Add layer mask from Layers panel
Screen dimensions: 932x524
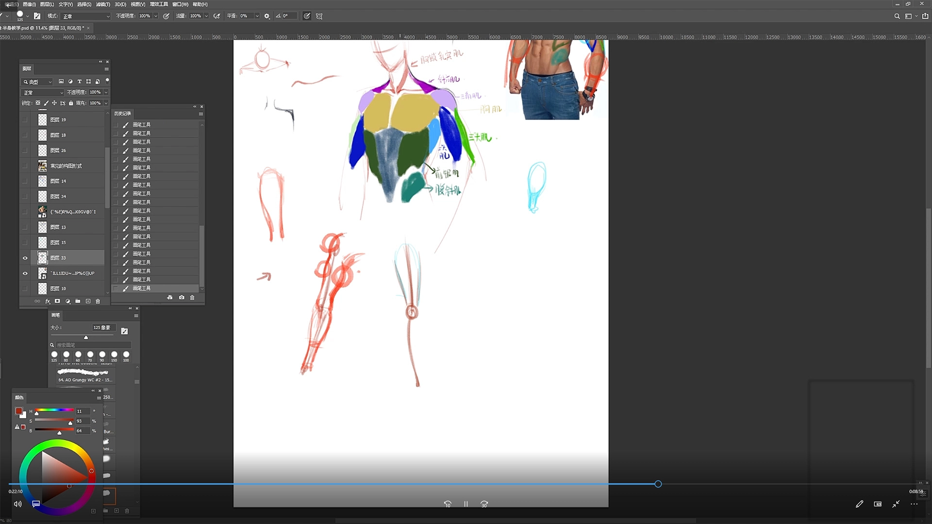coord(57,301)
